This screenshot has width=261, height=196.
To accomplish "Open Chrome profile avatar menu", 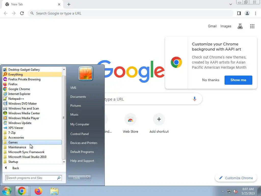I will (247, 13).
